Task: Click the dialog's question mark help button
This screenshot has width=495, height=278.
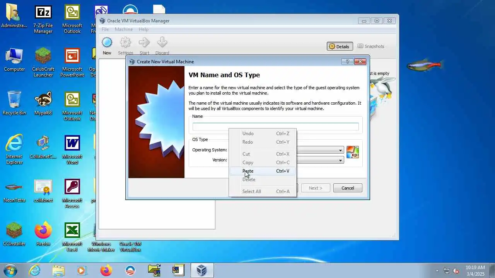Action: (x=347, y=61)
